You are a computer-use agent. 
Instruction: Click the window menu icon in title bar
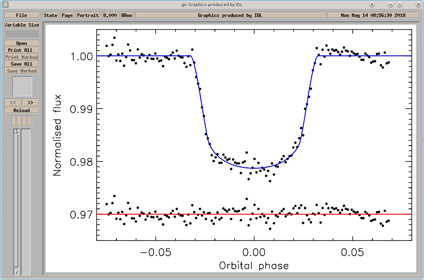click(5, 4)
